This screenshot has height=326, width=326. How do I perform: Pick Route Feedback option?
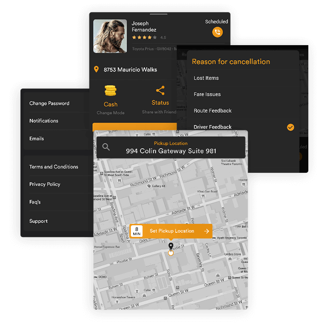point(212,111)
